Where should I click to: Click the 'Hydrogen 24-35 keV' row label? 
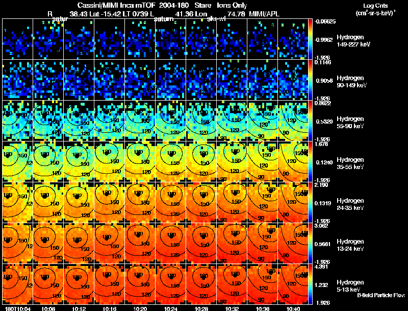(350, 204)
